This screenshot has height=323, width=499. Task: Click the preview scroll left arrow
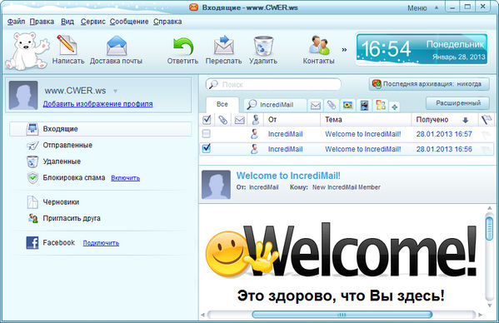tap(203, 315)
